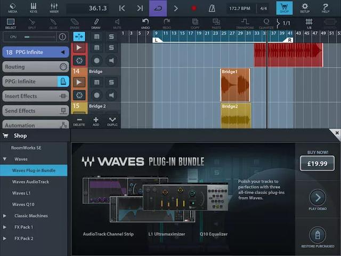The width and height of the screenshot is (341, 256).
Task: Choose the Select tool
Action: pos(11,23)
